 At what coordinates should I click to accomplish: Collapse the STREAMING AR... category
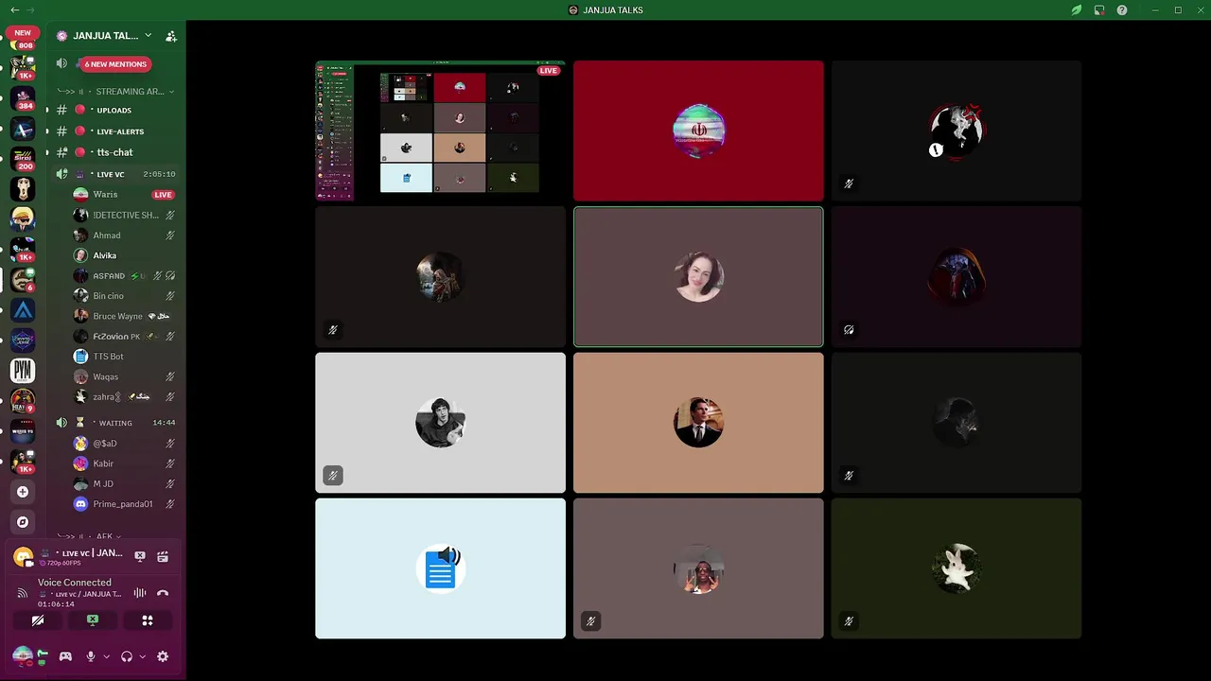(x=115, y=92)
